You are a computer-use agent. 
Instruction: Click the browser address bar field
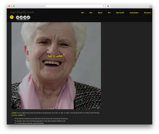point(75,6)
